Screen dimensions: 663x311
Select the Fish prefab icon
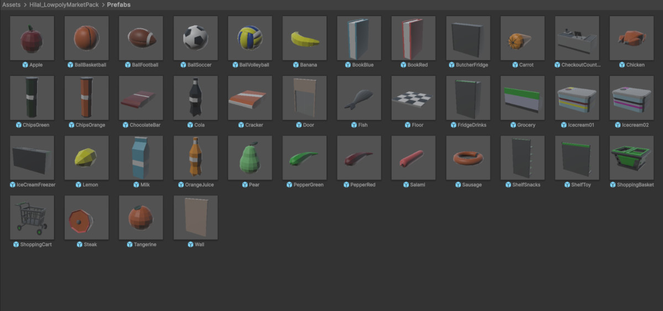(x=360, y=98)
